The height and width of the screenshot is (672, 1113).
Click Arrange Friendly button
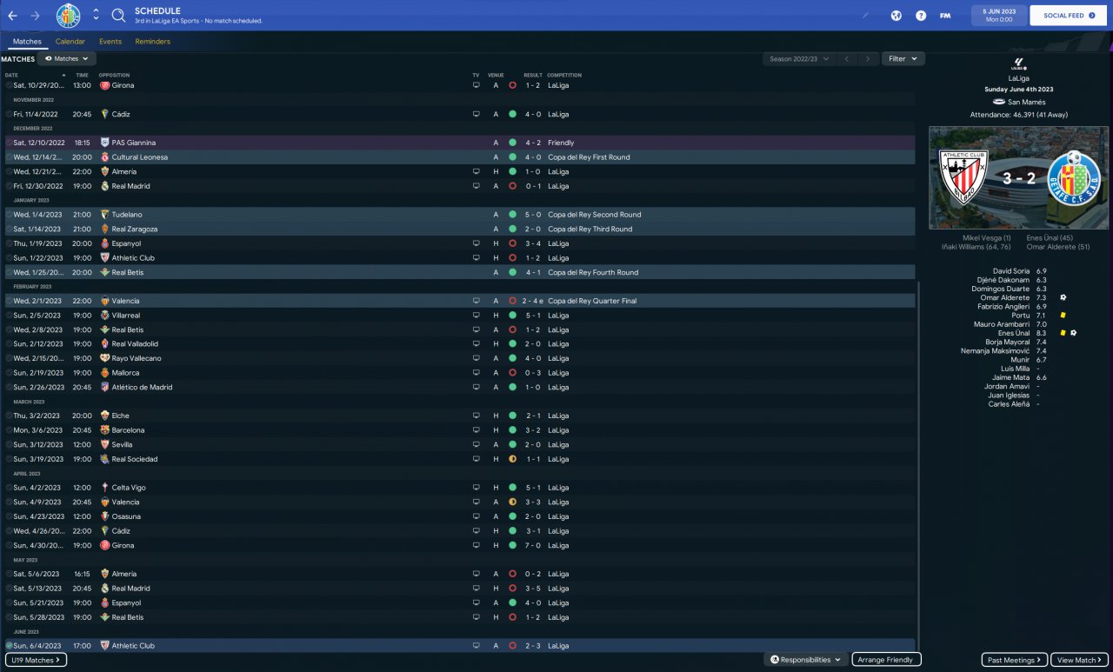click(x=886, y=660)
